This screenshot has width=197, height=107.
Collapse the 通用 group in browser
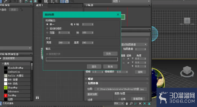coord(3,64)
